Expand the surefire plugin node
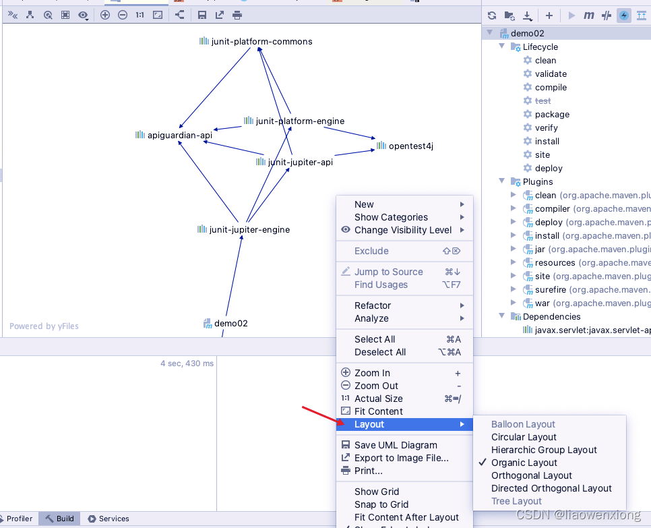This screenshot has width=651, height=528. 514,289
